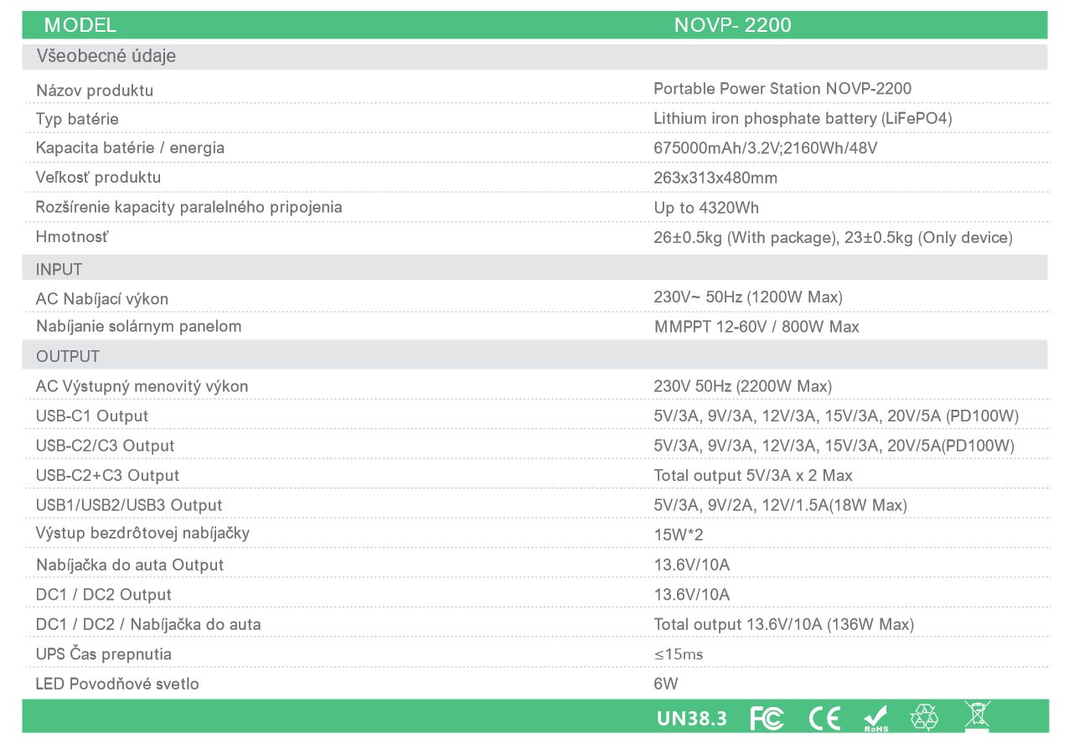Click the INPUT section heading
1069x749 pixels.
click(x=59, y=269)
